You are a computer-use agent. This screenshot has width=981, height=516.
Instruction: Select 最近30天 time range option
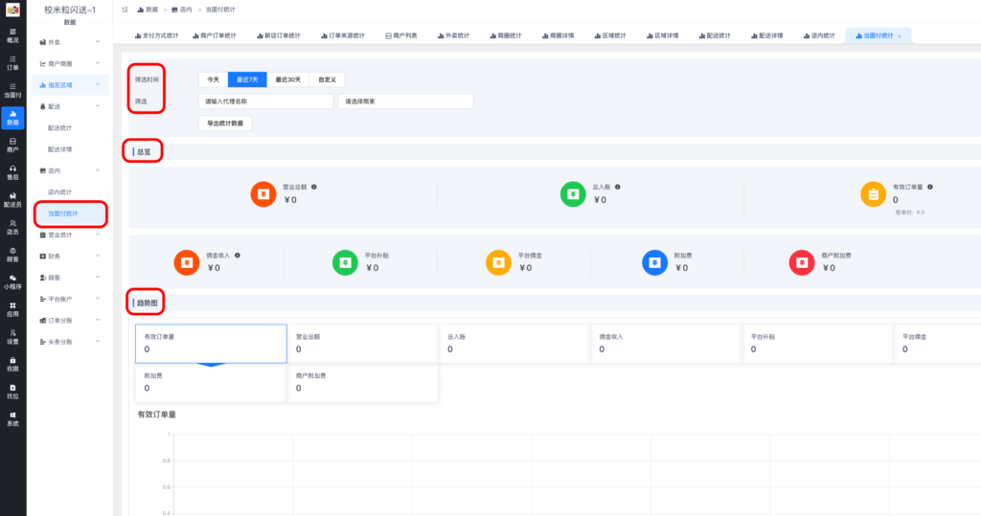click(x=287, y=79)
